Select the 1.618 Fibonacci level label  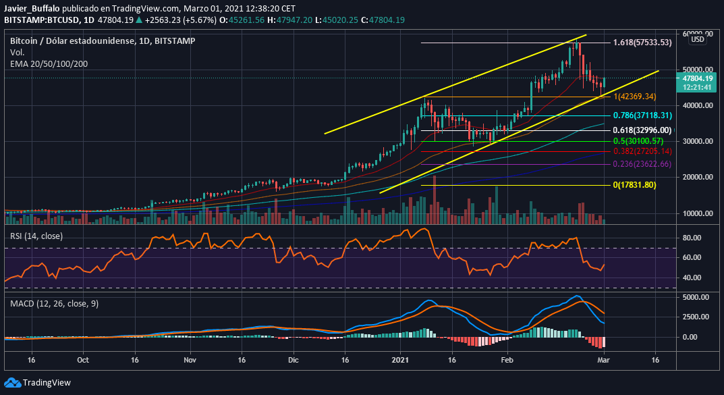tap(642, 43)
